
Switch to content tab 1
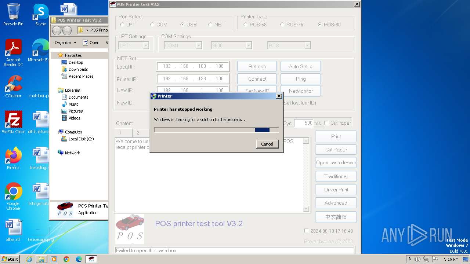123,133
